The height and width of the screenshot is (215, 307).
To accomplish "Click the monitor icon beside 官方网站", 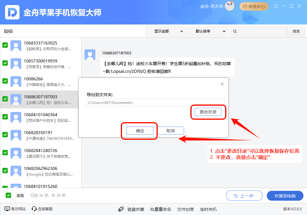I will pos(7,209).
